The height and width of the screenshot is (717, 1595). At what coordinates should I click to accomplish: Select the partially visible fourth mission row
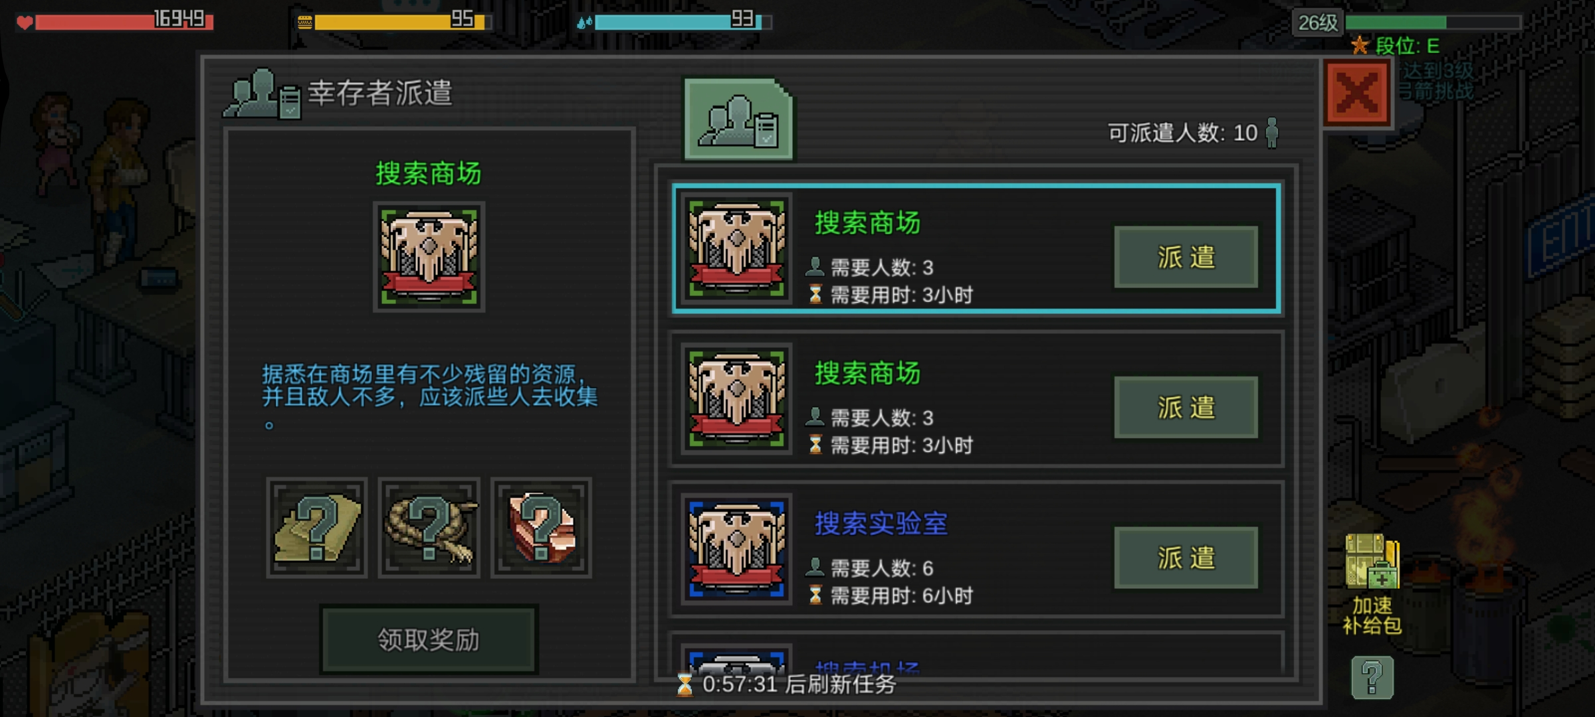[976, 655]
